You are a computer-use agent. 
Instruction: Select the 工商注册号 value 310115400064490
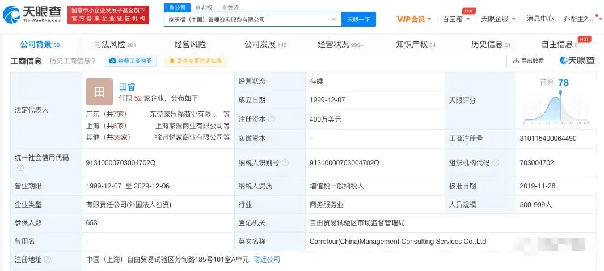click(x=548, y=139)
